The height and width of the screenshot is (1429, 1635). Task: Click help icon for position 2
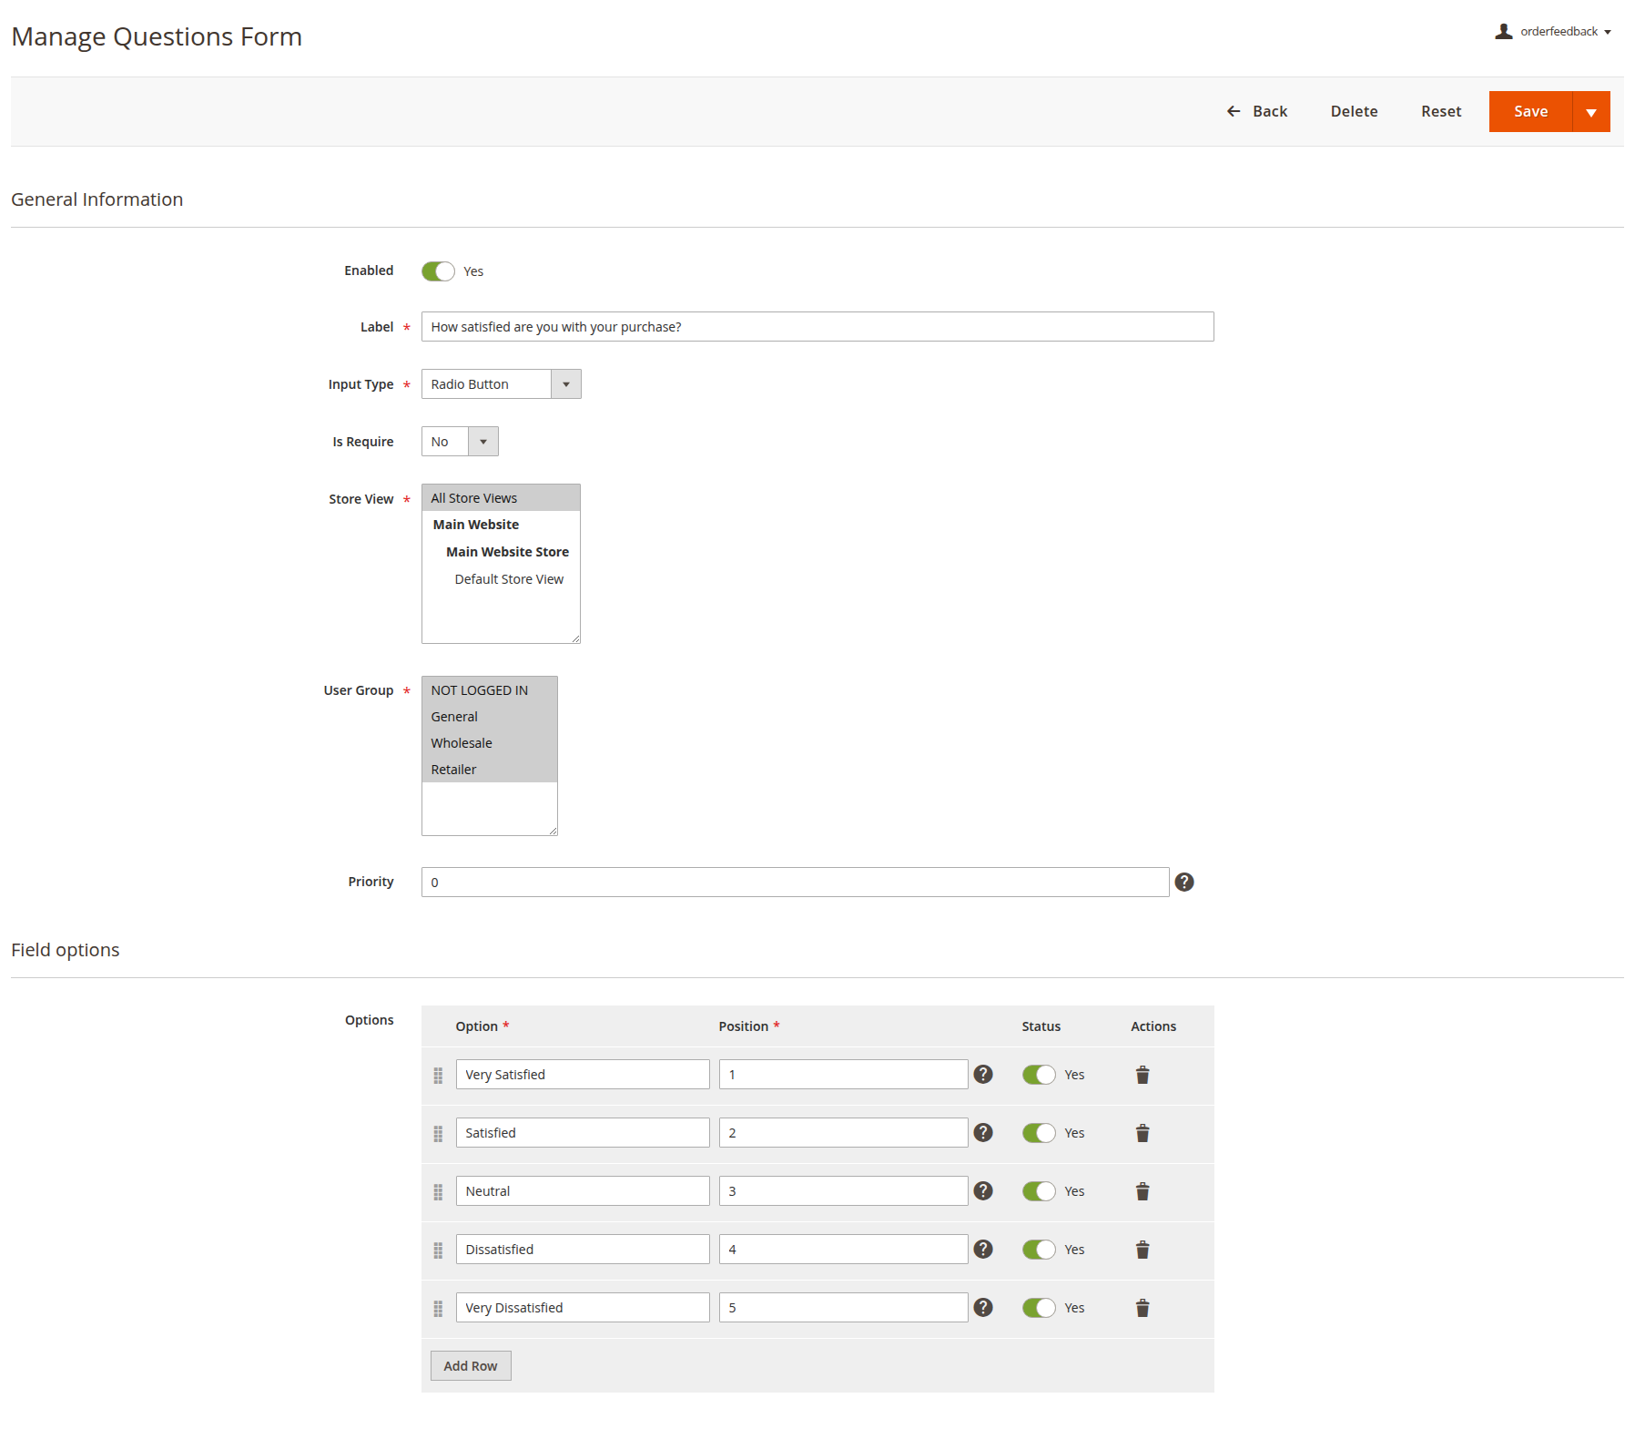983,1132
